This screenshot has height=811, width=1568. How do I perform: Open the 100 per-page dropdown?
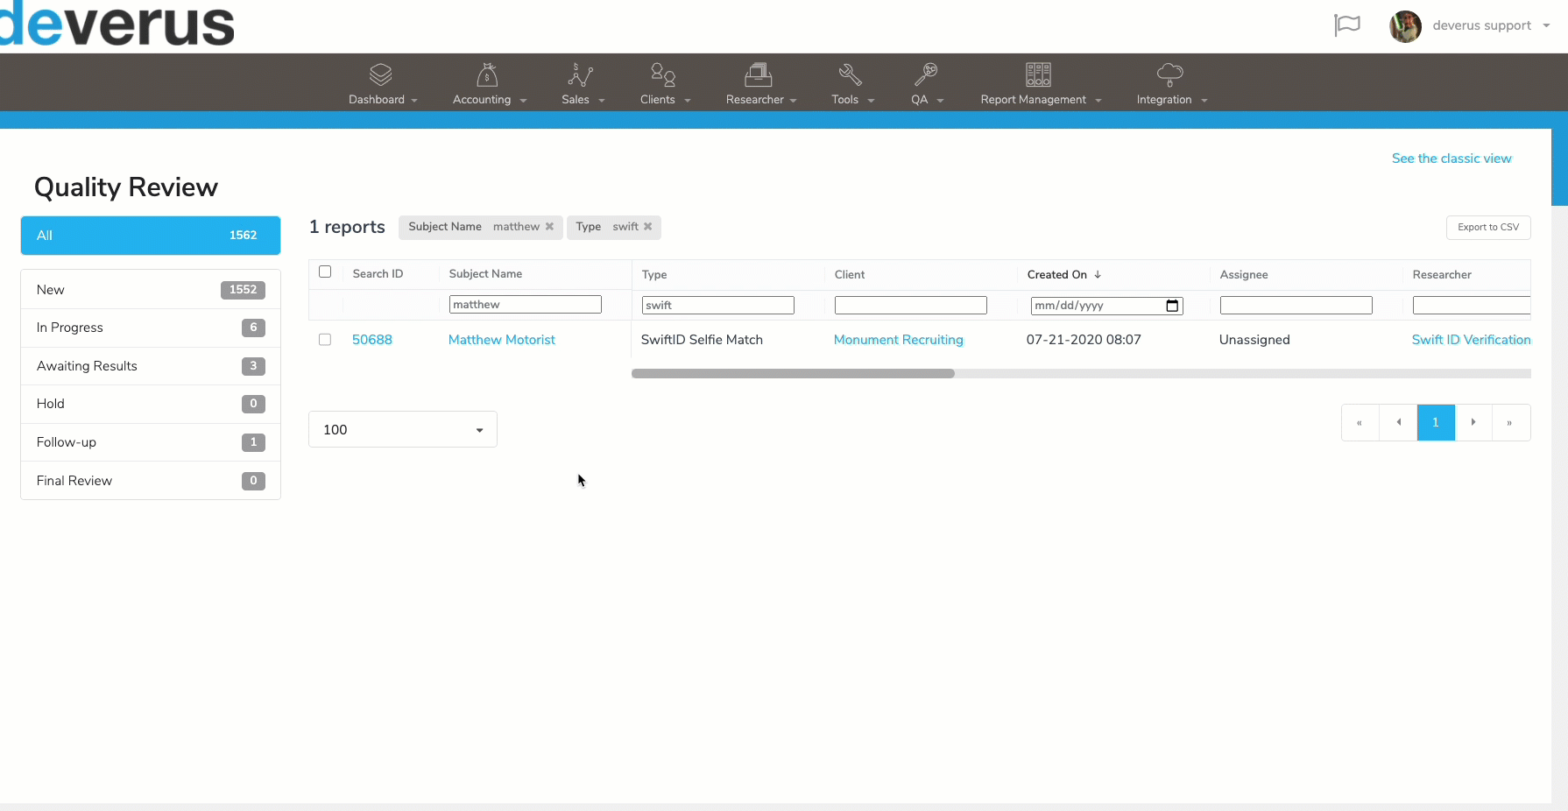(x=403, y=429)
